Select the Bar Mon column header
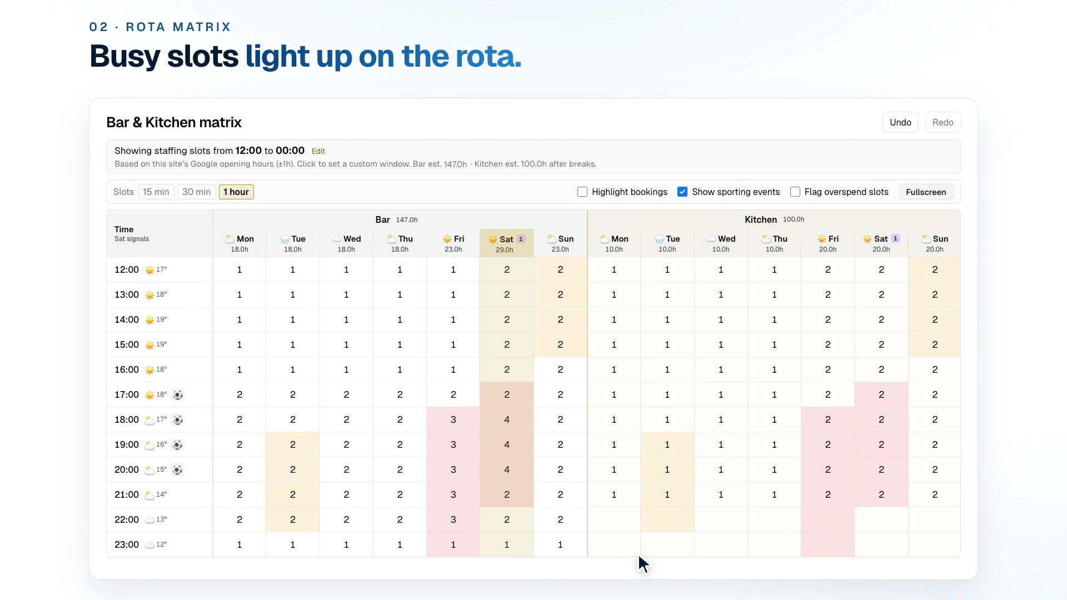 coord(240,243)
